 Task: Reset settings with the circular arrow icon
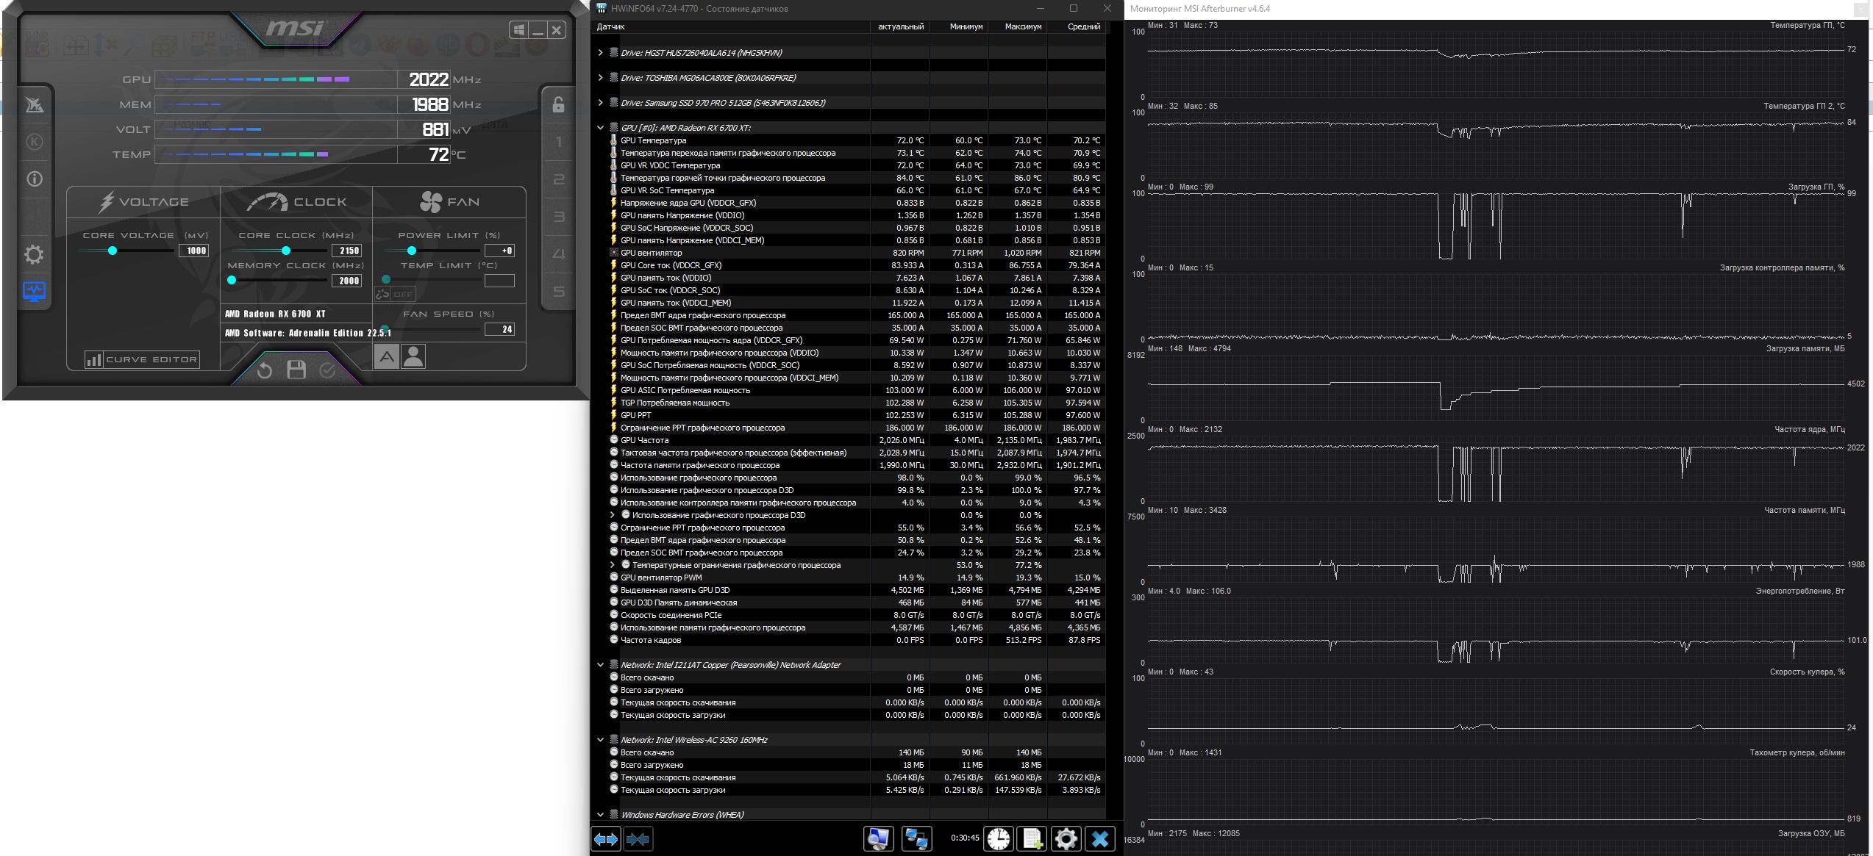[x=265, y=370]
